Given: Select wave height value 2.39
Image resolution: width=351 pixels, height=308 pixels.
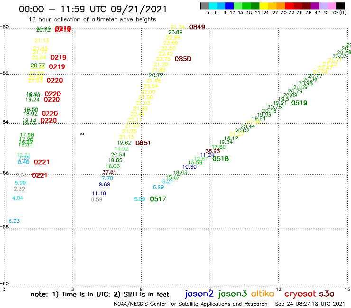Looking at the screenshot, I should tap(19, 189).
